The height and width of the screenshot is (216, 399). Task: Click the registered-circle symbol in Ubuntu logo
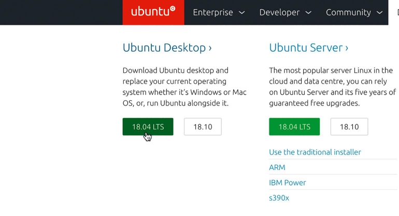pyautogui.click(x=173, y=8)
